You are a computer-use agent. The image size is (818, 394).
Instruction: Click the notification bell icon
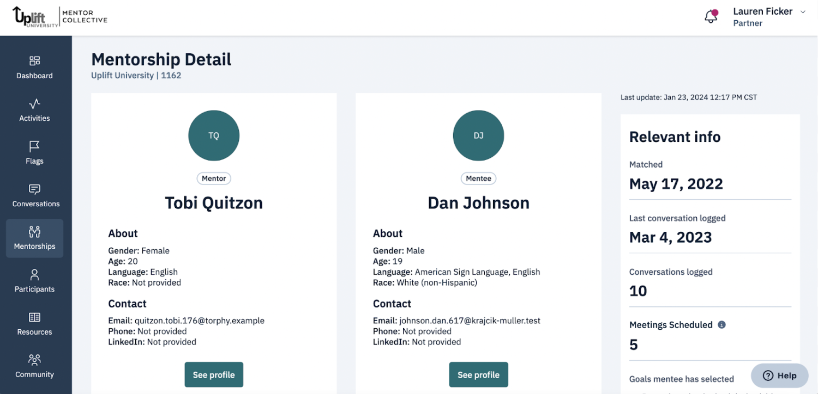pyautogui.click(x=711, y=16)
